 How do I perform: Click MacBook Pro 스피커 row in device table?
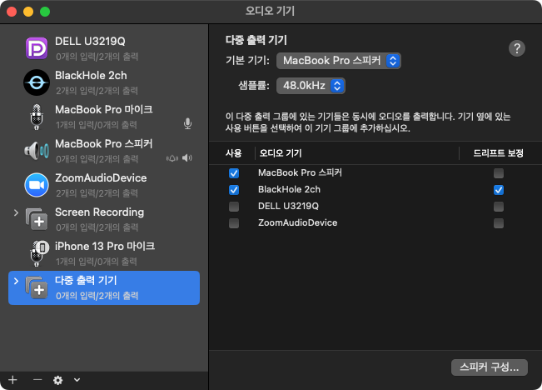point(375,173)
